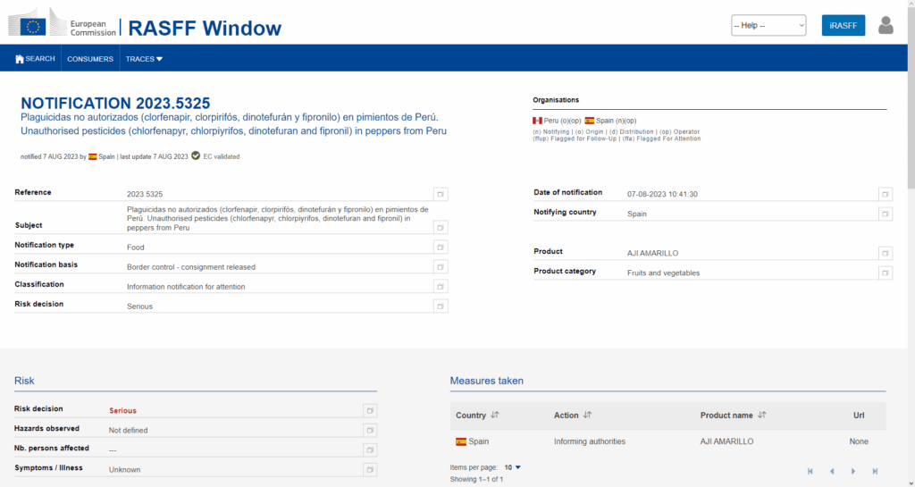The image size is (915, 487).
Task: Click the copy icon in Notifying country row
Action: pos(886,214)
